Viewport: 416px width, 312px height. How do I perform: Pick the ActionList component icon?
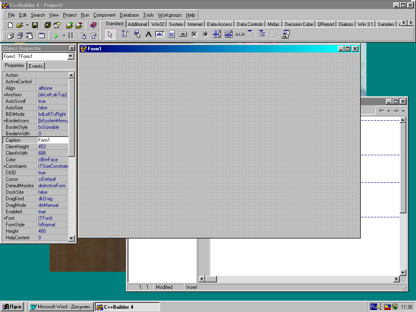coord(286,34)
